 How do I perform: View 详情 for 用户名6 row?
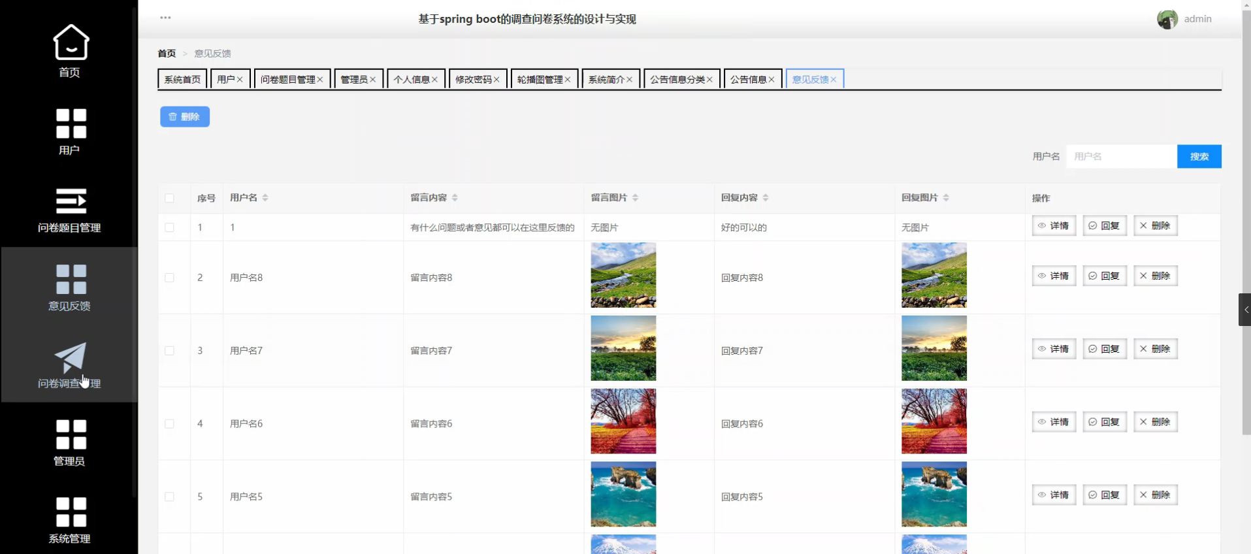pyautogui.click(x=1054, y=423)
